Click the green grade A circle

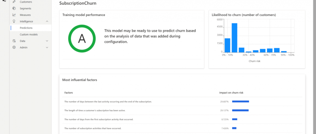coord(82,39)
